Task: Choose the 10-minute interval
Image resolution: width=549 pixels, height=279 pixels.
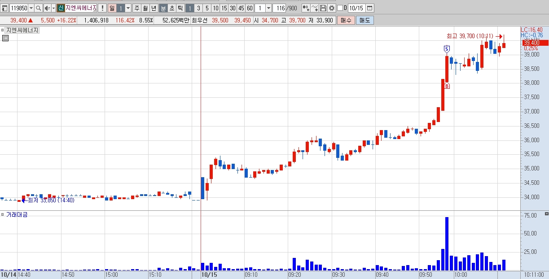Action: (x=215, y=8)
